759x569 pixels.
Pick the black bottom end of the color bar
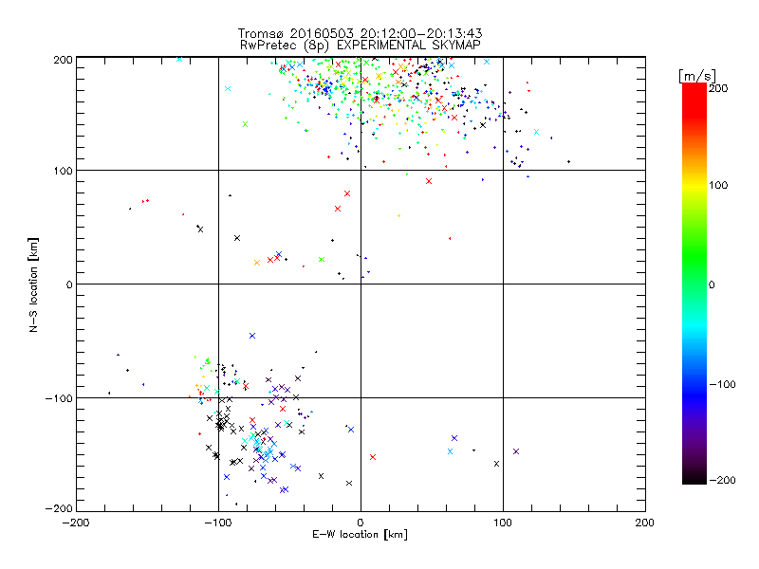[x=694, y=479]
